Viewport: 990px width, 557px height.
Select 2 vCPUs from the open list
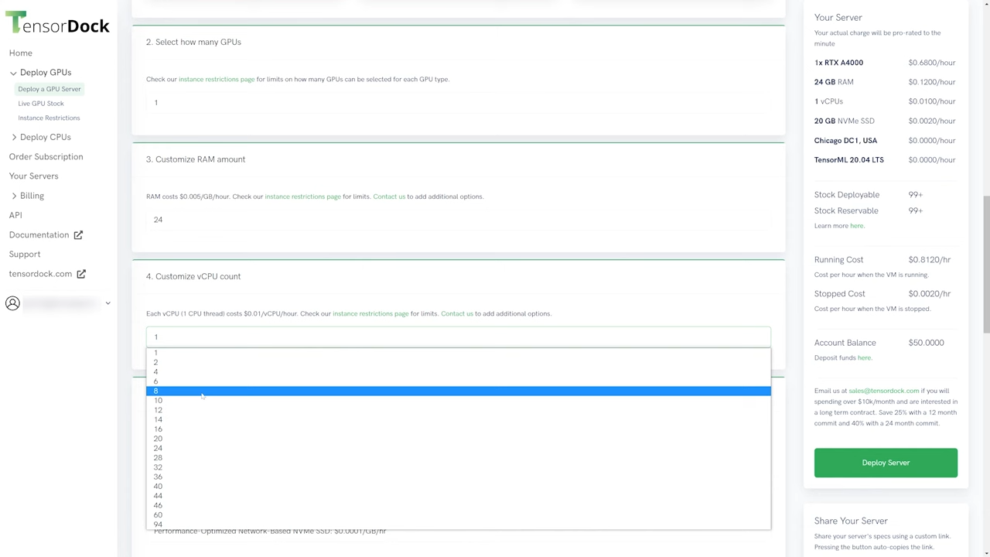[x=458, y=362]
